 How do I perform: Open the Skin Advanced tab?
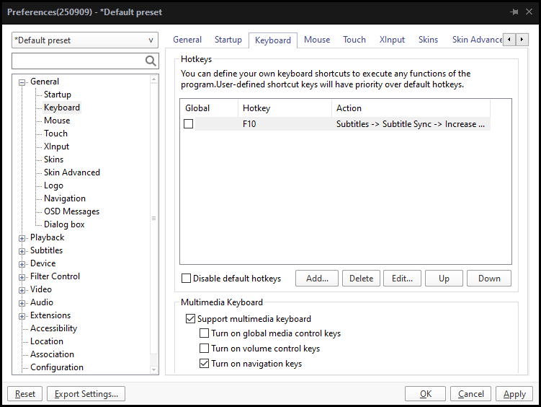pos(477,40)
